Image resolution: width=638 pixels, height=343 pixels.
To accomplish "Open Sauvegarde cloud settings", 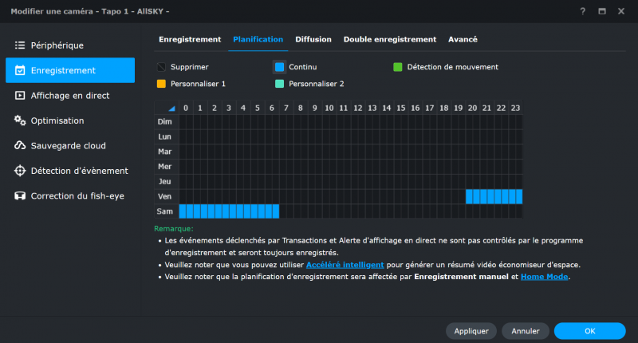I will (x=70, y=146).
